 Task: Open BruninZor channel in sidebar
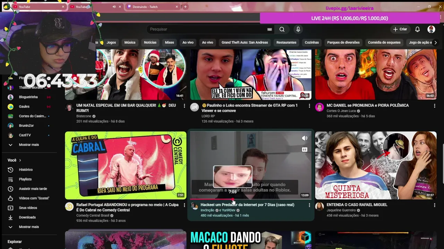pyautogui.click(x=26, y=126)
